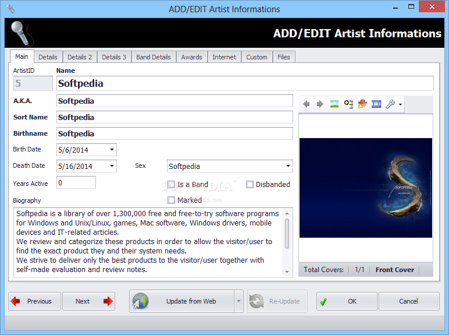Close the Artist Informations window
449x335 pixels.
pos(432,6)
